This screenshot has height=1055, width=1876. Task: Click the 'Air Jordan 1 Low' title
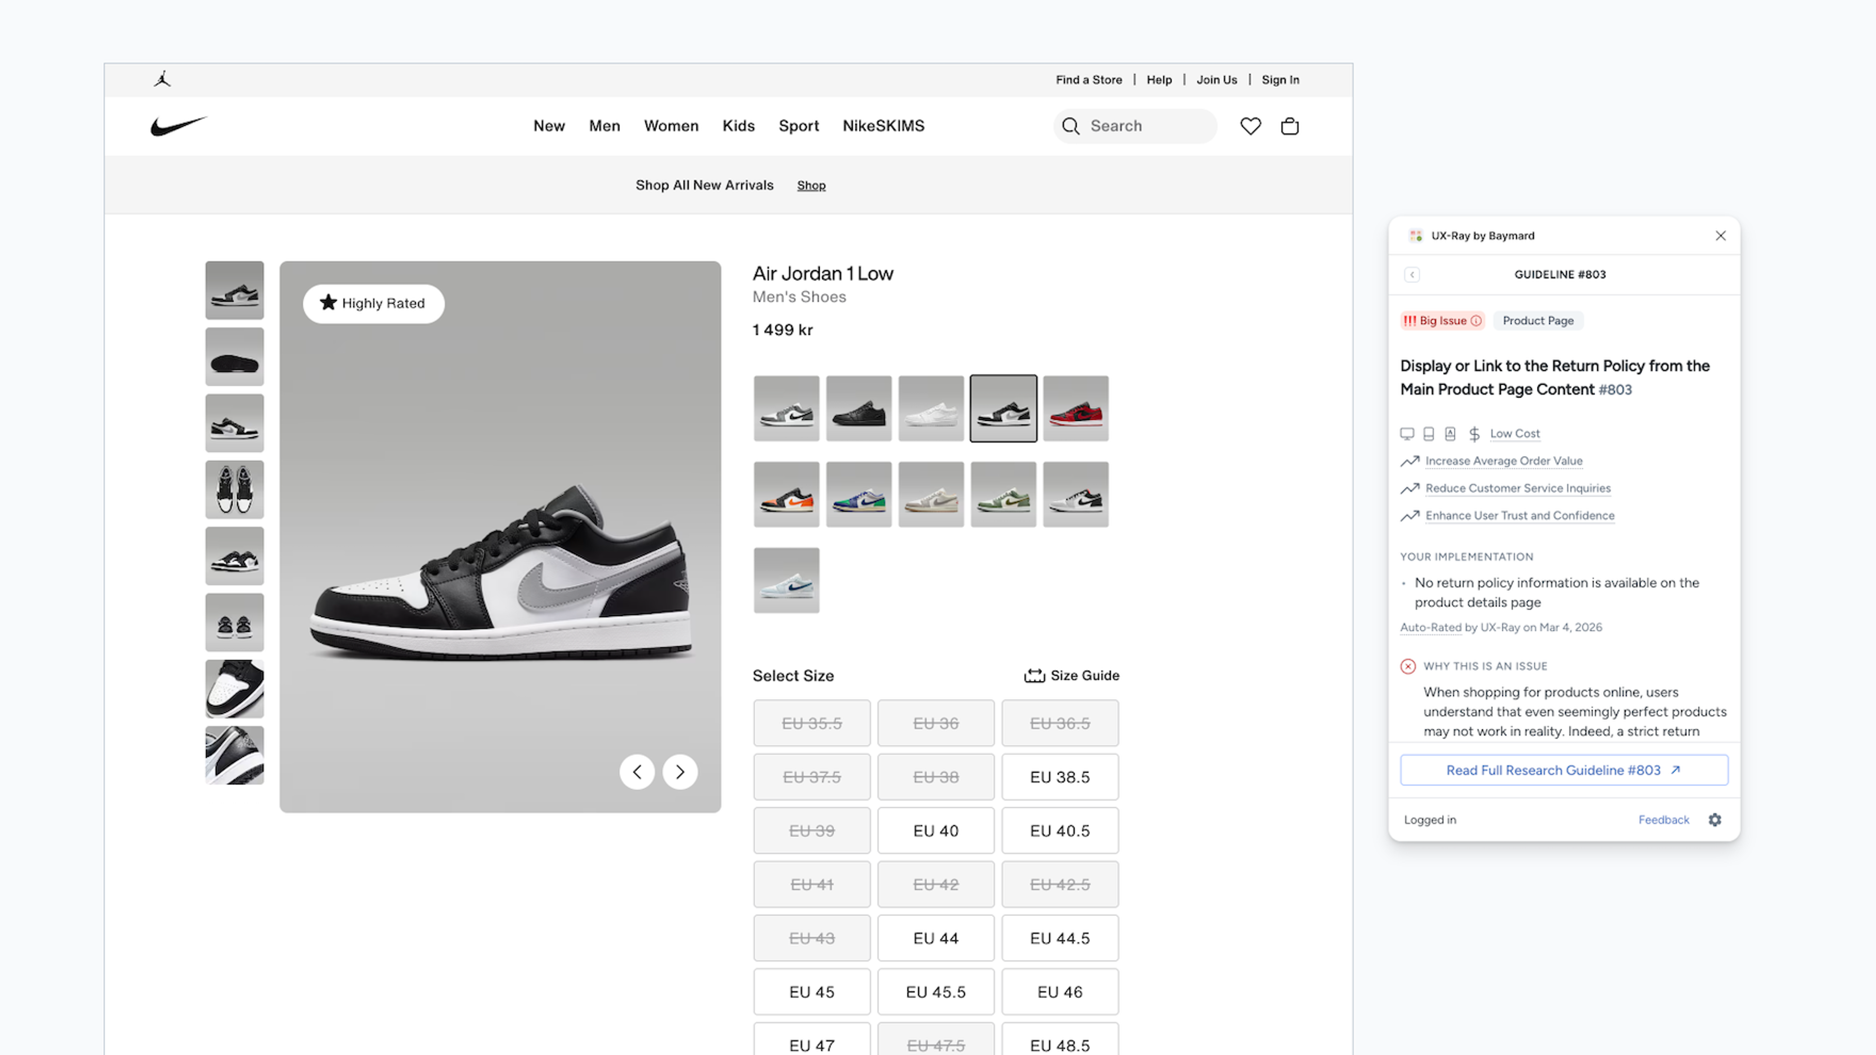coord(822,274)
